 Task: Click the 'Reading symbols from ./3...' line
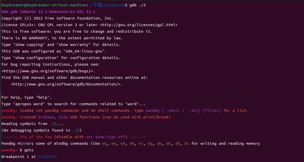point(32,124)
